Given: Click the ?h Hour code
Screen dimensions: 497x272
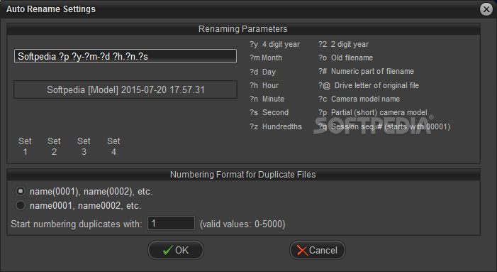Looking at the screenshot, I should coord(264,85).
